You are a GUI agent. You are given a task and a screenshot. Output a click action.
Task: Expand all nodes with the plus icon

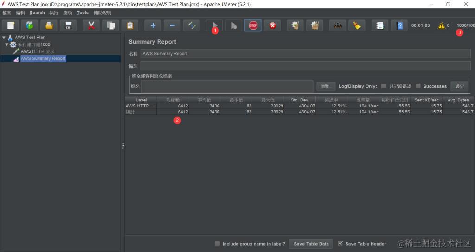(x=153, y=26)
